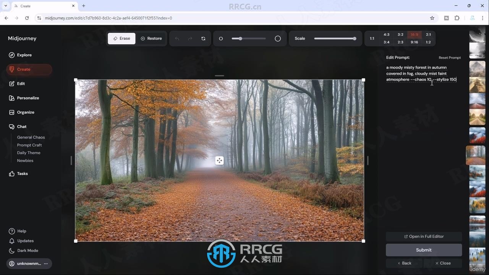The height and width of the screenshot is (275, 489).
Task: Open the account menu three dots
Action: coord(46,264)
